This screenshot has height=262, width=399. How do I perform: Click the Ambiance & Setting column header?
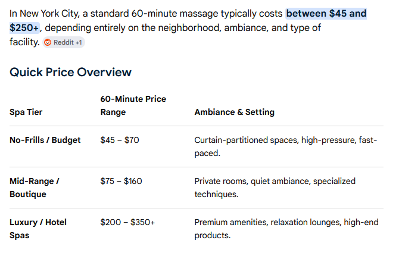click(x=235, y=112)
